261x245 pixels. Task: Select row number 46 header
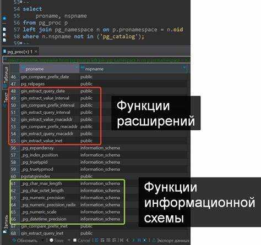(x=13, y=77)
